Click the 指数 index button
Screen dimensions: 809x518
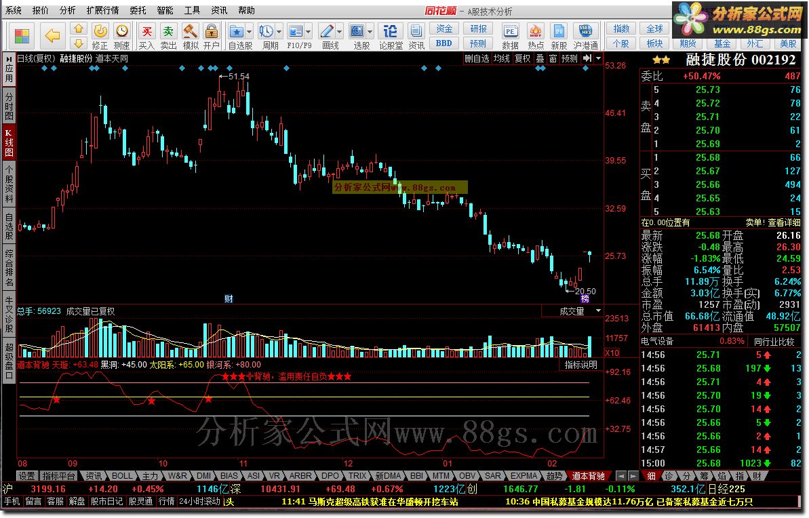[x=621, y=29]
